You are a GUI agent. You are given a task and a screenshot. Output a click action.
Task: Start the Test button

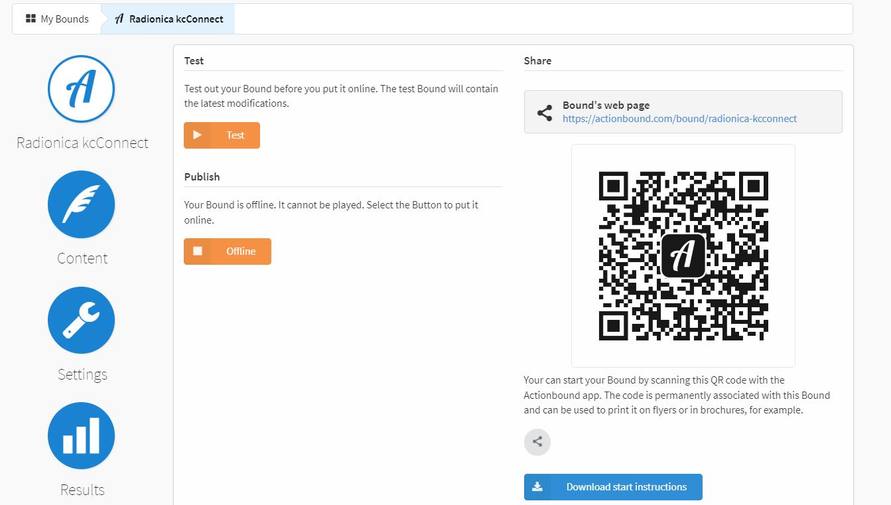[222, 135]
